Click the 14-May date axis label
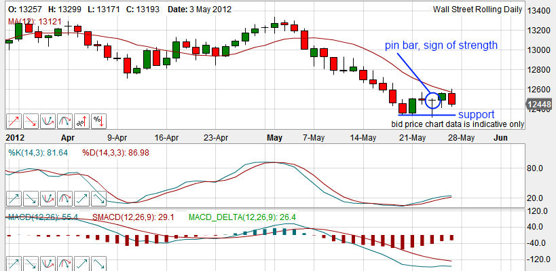556x271 pixels. (x=364, y=138)
